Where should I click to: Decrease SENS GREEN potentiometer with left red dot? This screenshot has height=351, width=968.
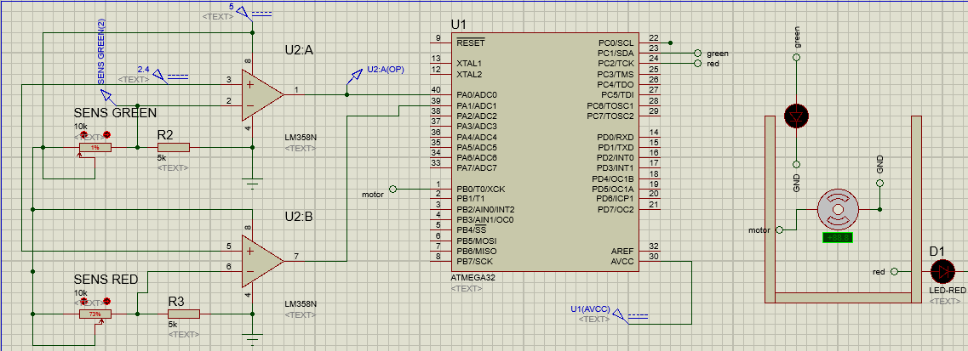click(x=83, y=135)
